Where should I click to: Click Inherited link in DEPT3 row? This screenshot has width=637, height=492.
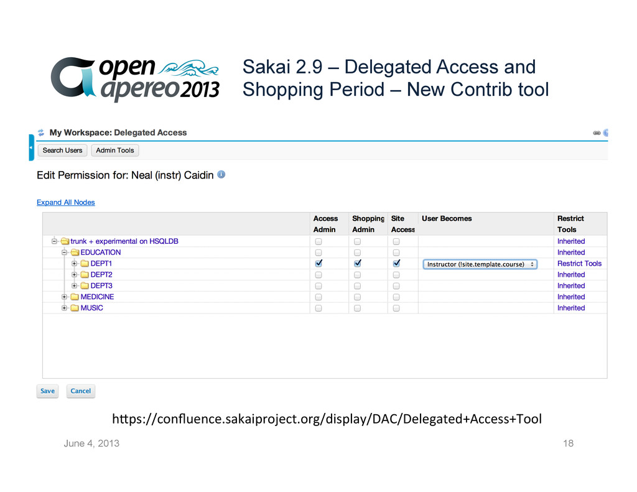(571, 285)
